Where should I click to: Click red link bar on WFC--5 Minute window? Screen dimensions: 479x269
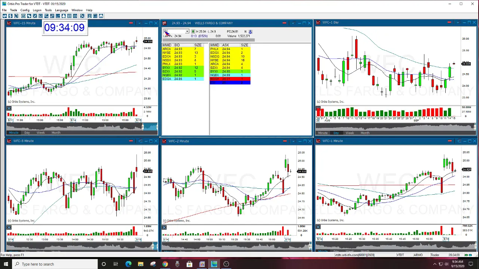click(x=131, y=141)
